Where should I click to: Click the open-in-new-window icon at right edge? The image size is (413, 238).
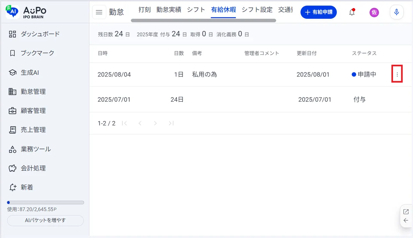406,212
